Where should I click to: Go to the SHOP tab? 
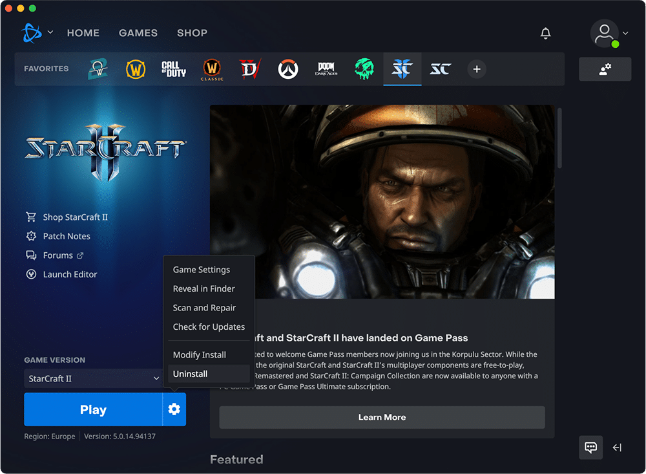tap(192, 33)
